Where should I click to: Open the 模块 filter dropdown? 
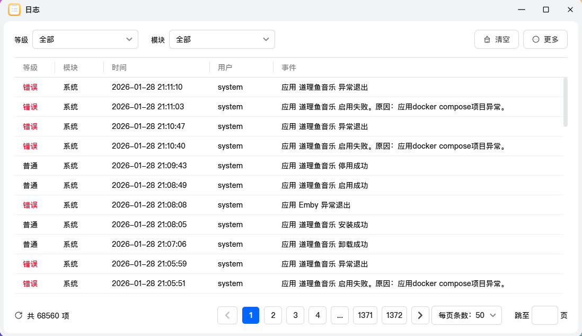point(222,39)
